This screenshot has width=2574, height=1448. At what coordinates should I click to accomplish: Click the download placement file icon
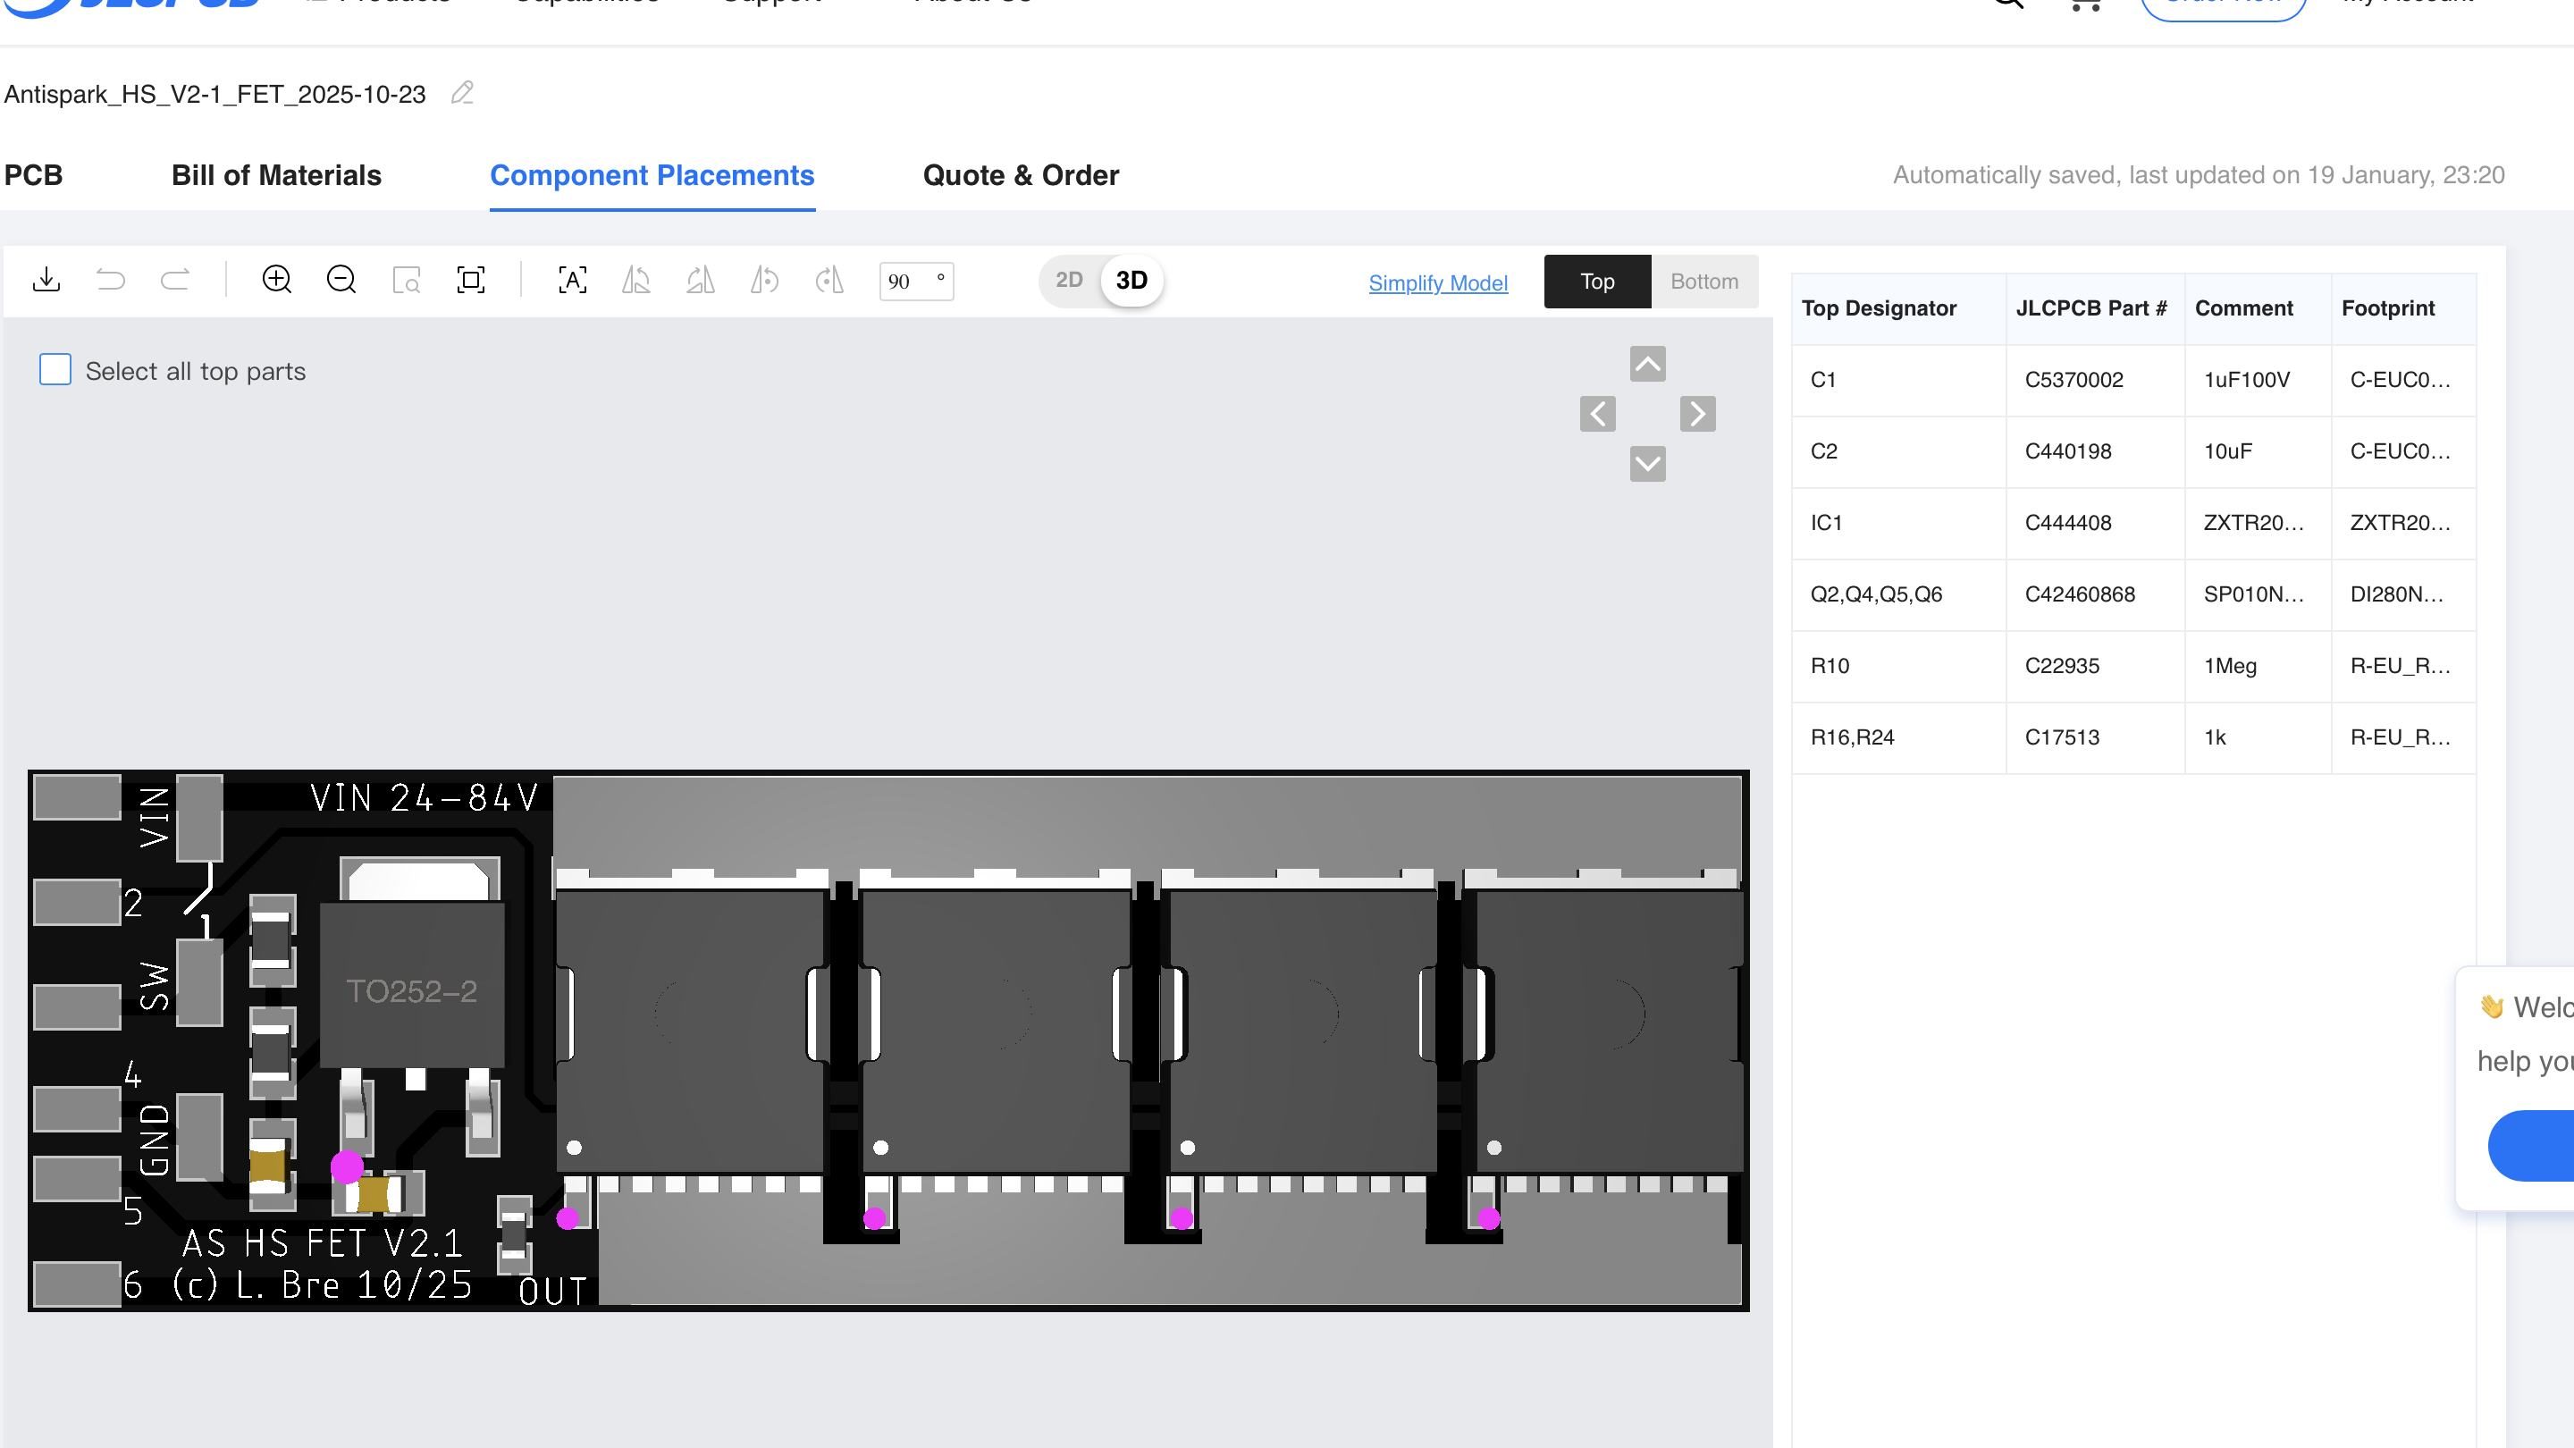[x=46, y=280]
